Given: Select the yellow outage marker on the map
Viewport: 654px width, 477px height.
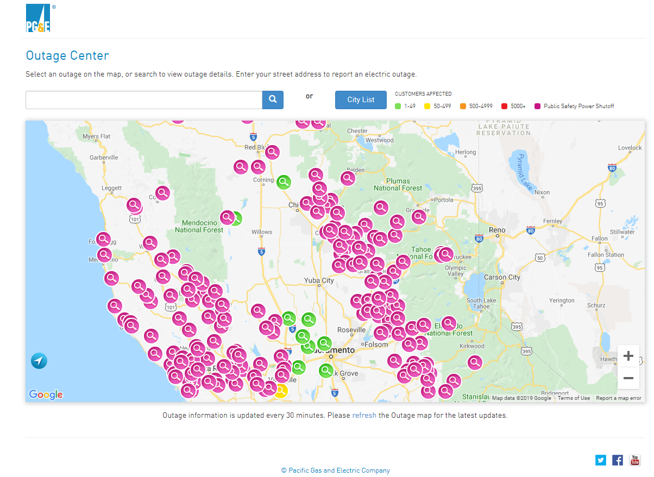Looking at the screenshot, I should (x=280, y=391).
